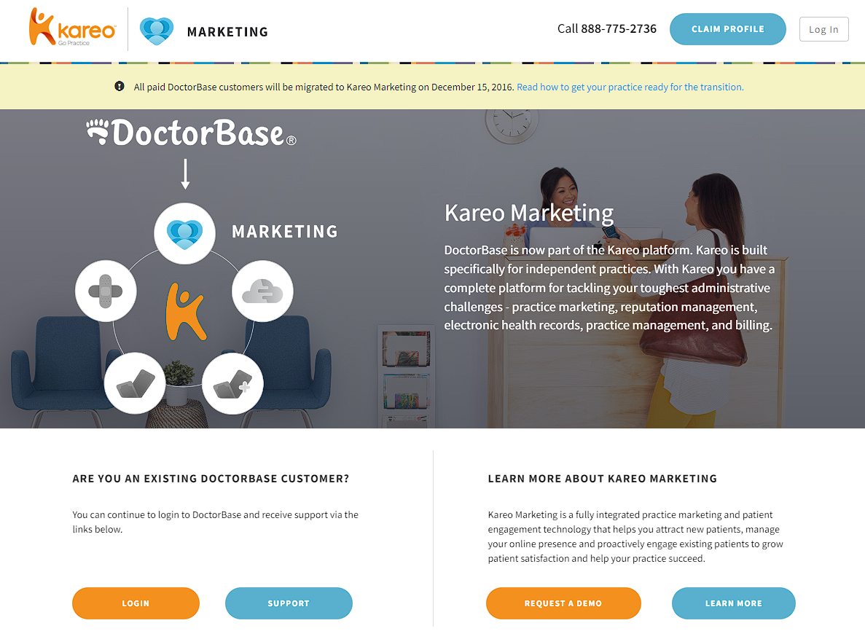Click the DoctorBase paw logo
This screenshot has height=631, width=865.
[x=191, y=133]
